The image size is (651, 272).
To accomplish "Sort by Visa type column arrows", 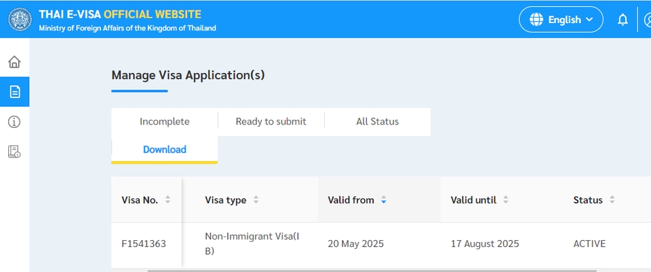I will [x=256, y=200].
